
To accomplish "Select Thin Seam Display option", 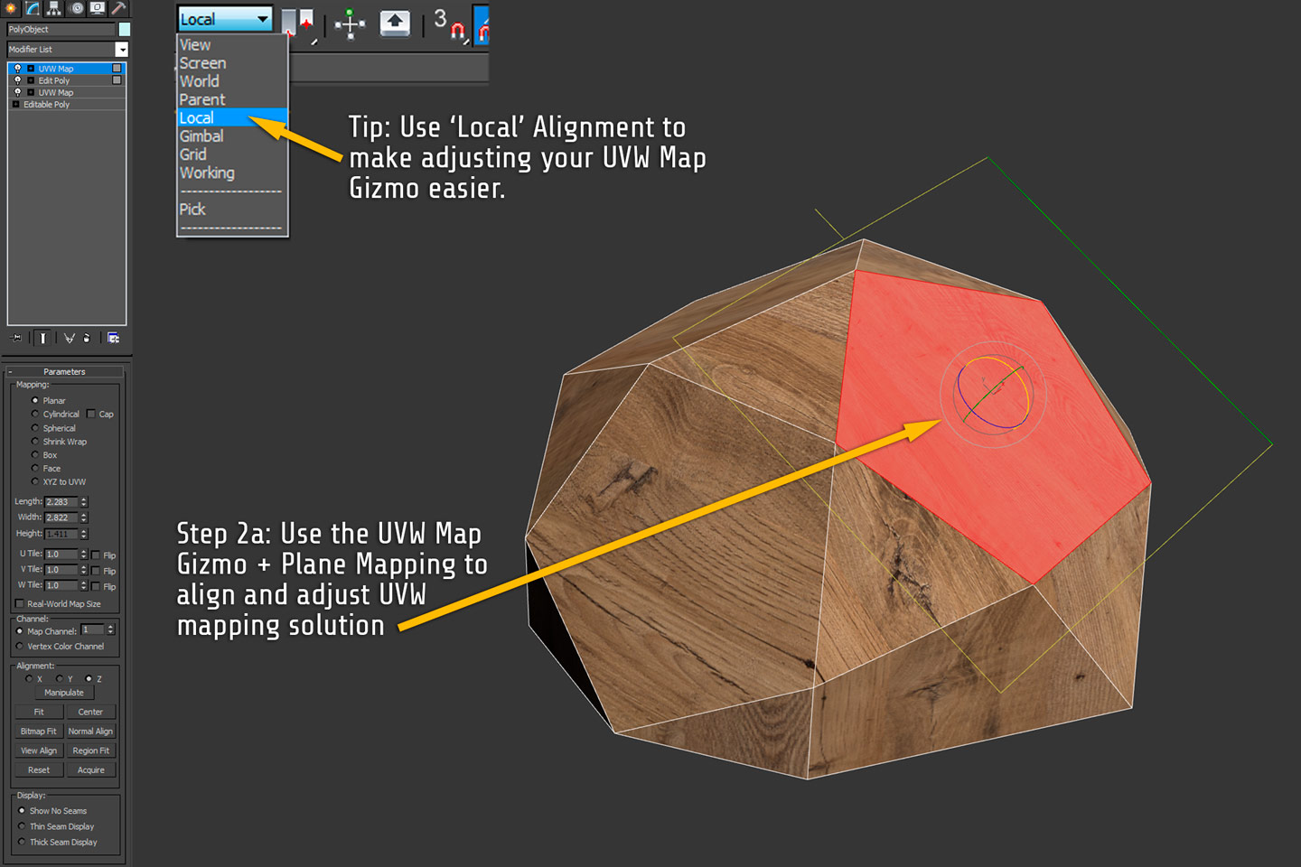I will (22, 826).
